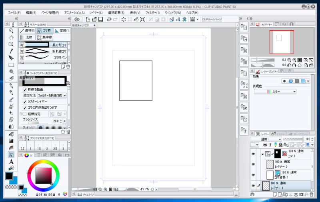Open タイムライン panel bar
This screenshot has width=320, height=202.
(x=86, y=194)
